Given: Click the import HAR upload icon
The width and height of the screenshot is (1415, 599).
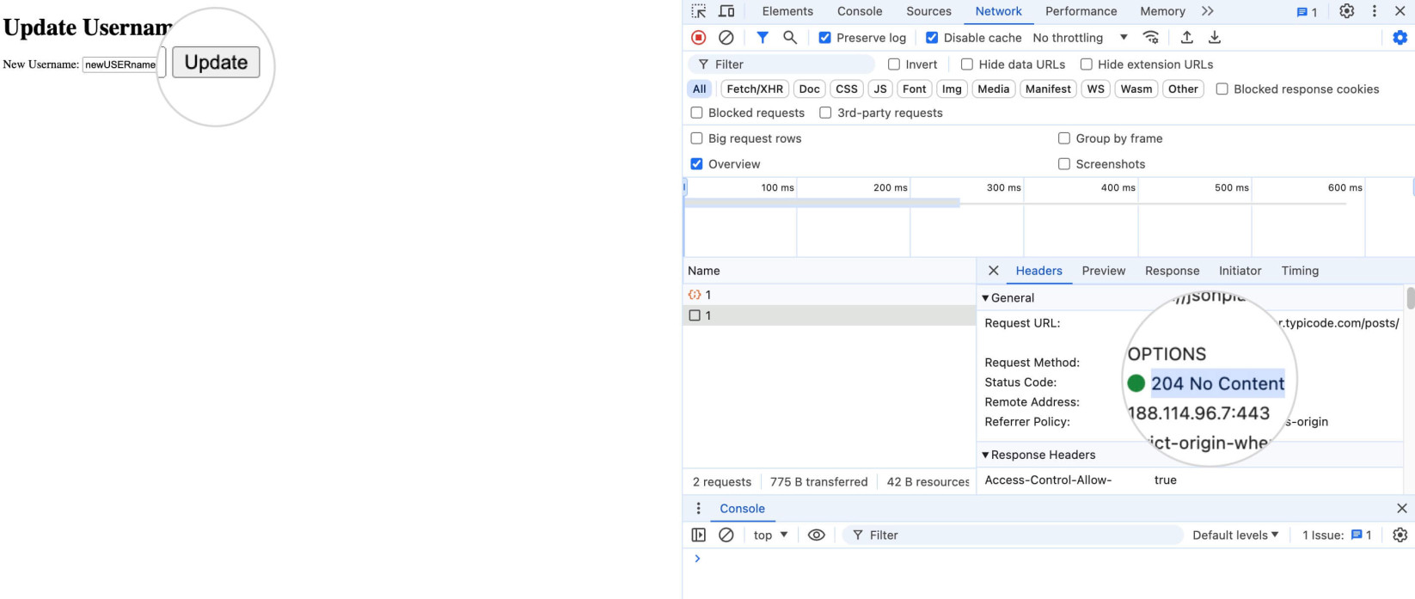Looking at the screenshot, I should pos(1187,38).
